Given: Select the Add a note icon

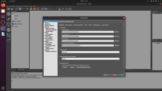Looking at the screenshot, I should (x=42, y=9).
